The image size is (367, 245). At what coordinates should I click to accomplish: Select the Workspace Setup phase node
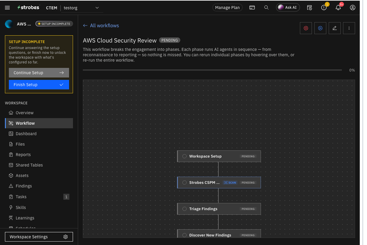click(219, 156)
